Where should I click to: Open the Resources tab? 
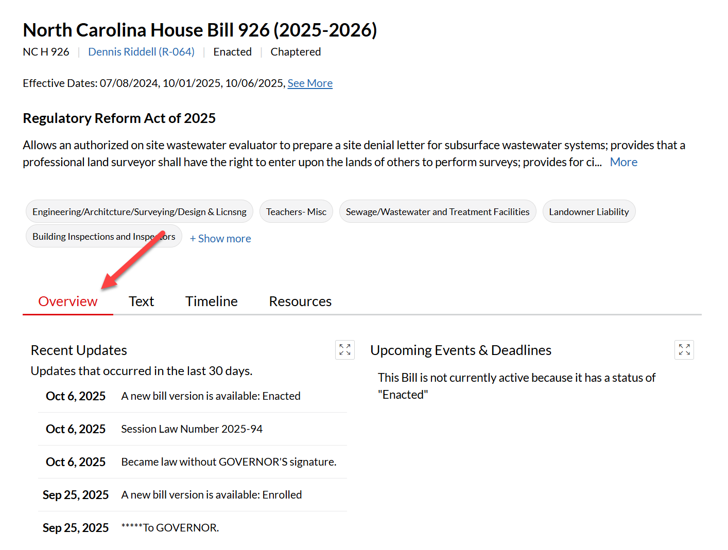pyautogui.click(x=300, y=301)
